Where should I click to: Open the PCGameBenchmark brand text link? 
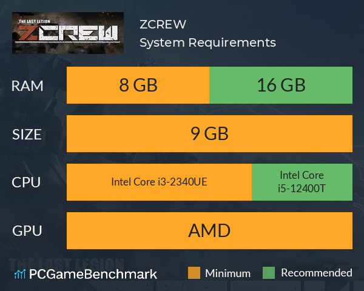[93, 274]
